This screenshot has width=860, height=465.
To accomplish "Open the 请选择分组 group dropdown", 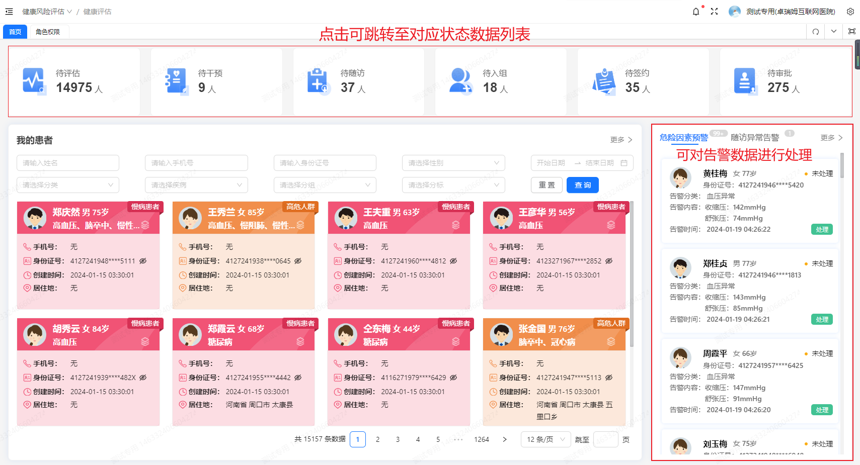I will (325, 185).
